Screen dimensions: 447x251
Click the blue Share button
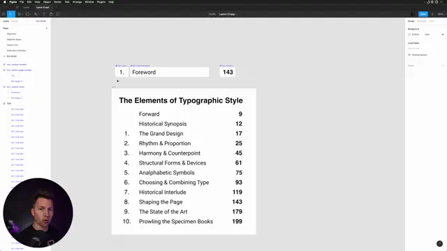click(423, 14)
